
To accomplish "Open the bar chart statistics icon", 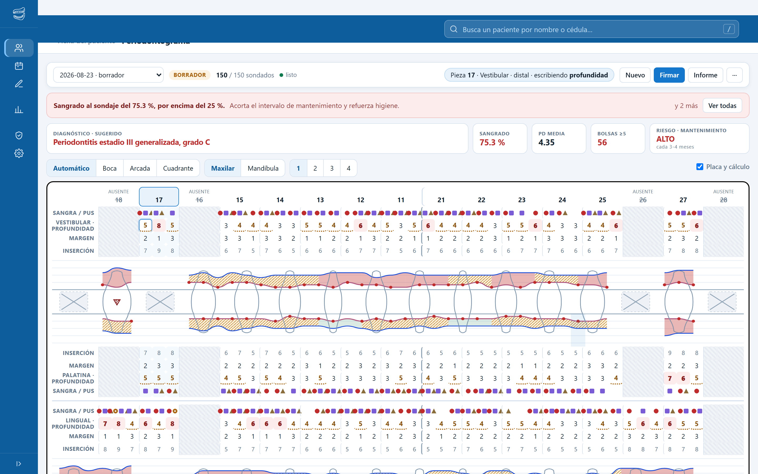I will click(x=19, y=110).
